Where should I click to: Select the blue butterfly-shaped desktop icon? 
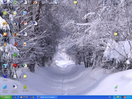point(5,76)
